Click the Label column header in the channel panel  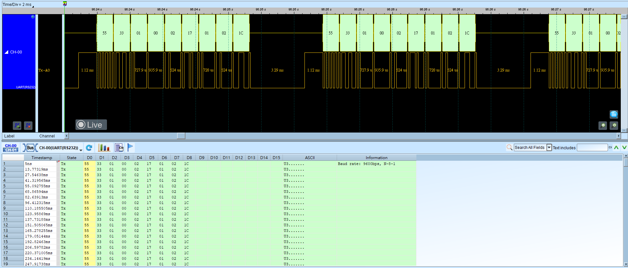tap(9, 136)
